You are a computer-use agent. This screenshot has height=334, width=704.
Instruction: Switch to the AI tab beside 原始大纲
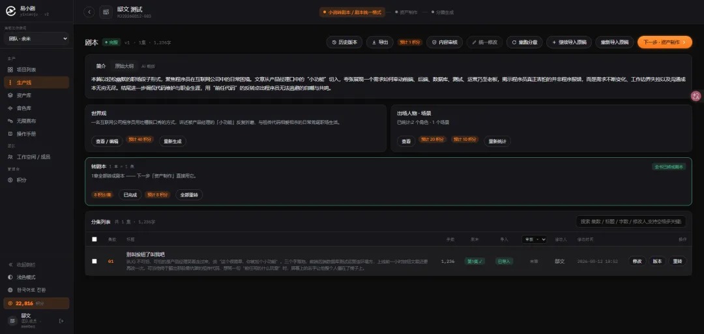(148, 66)
